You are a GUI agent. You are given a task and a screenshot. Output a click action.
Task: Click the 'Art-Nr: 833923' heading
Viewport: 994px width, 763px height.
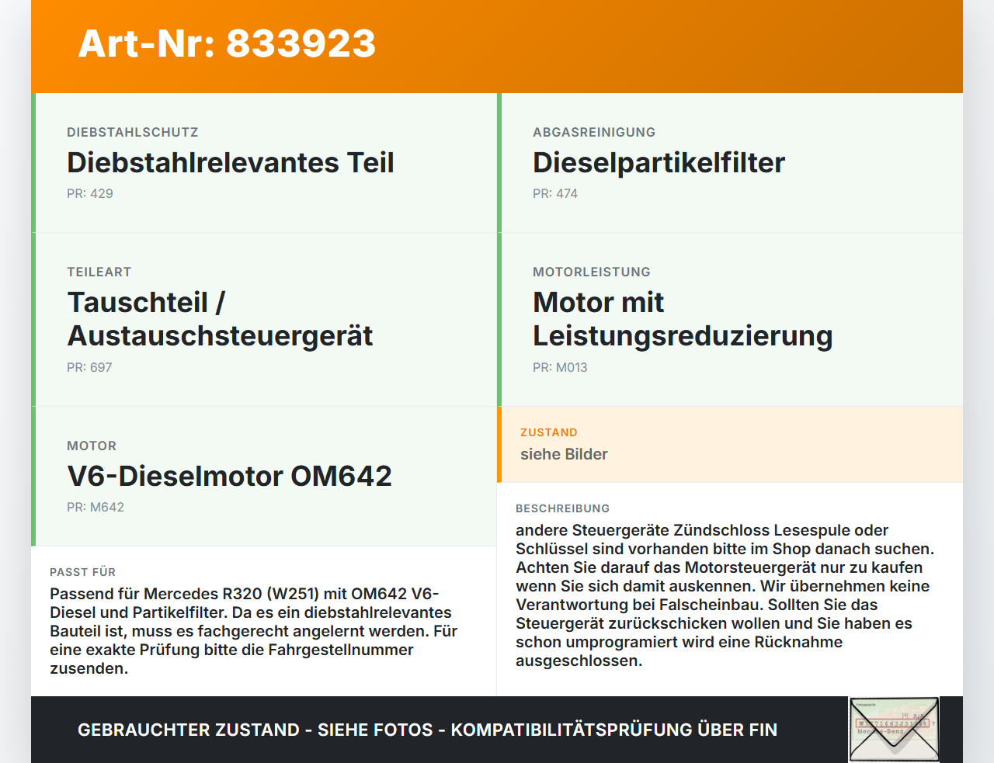[x=227, y=43]
